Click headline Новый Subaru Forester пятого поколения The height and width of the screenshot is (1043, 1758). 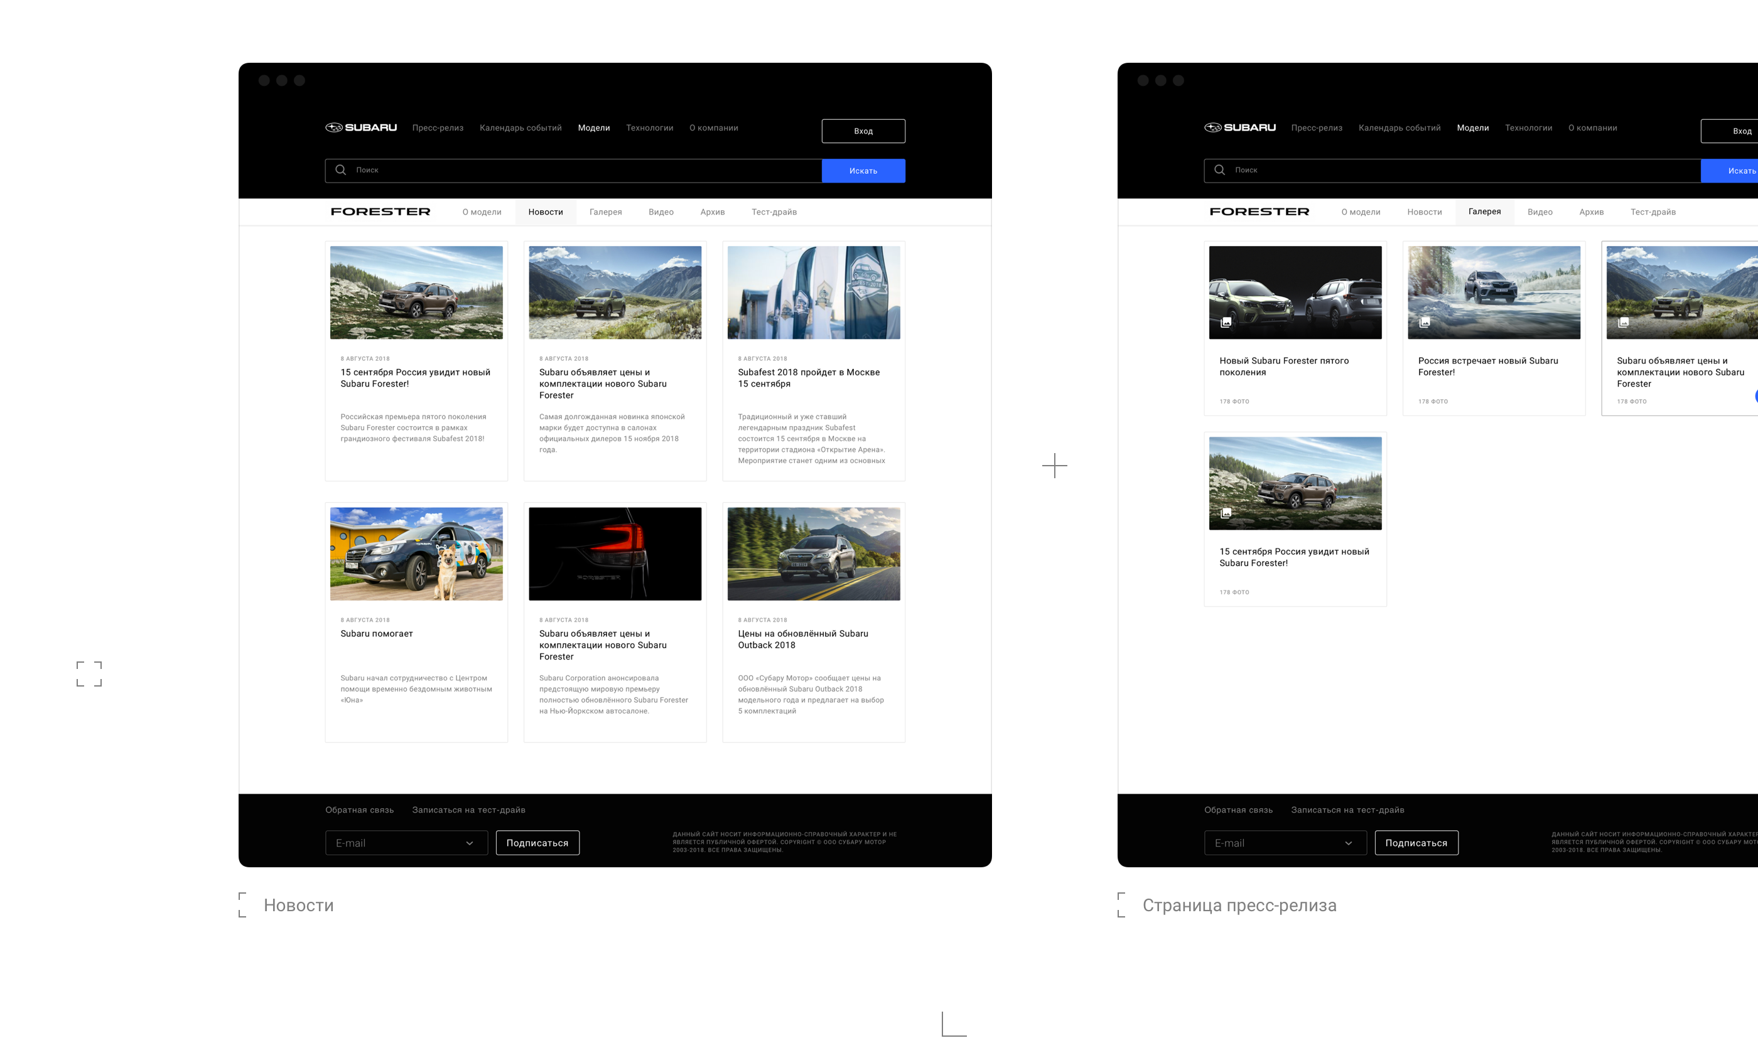(1284, 367)
